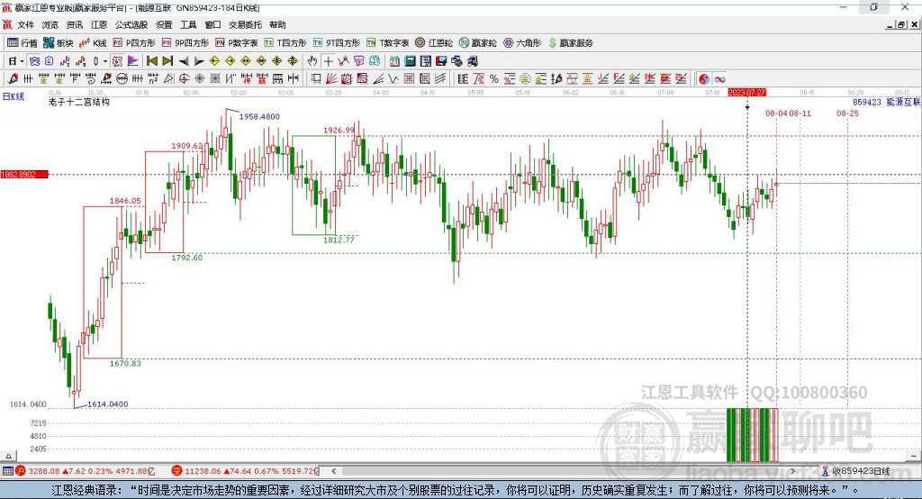This screenshot has height=499, width=922.
Task: Open the calculator icon in toolbar
Action: click(x=410, y=61)
